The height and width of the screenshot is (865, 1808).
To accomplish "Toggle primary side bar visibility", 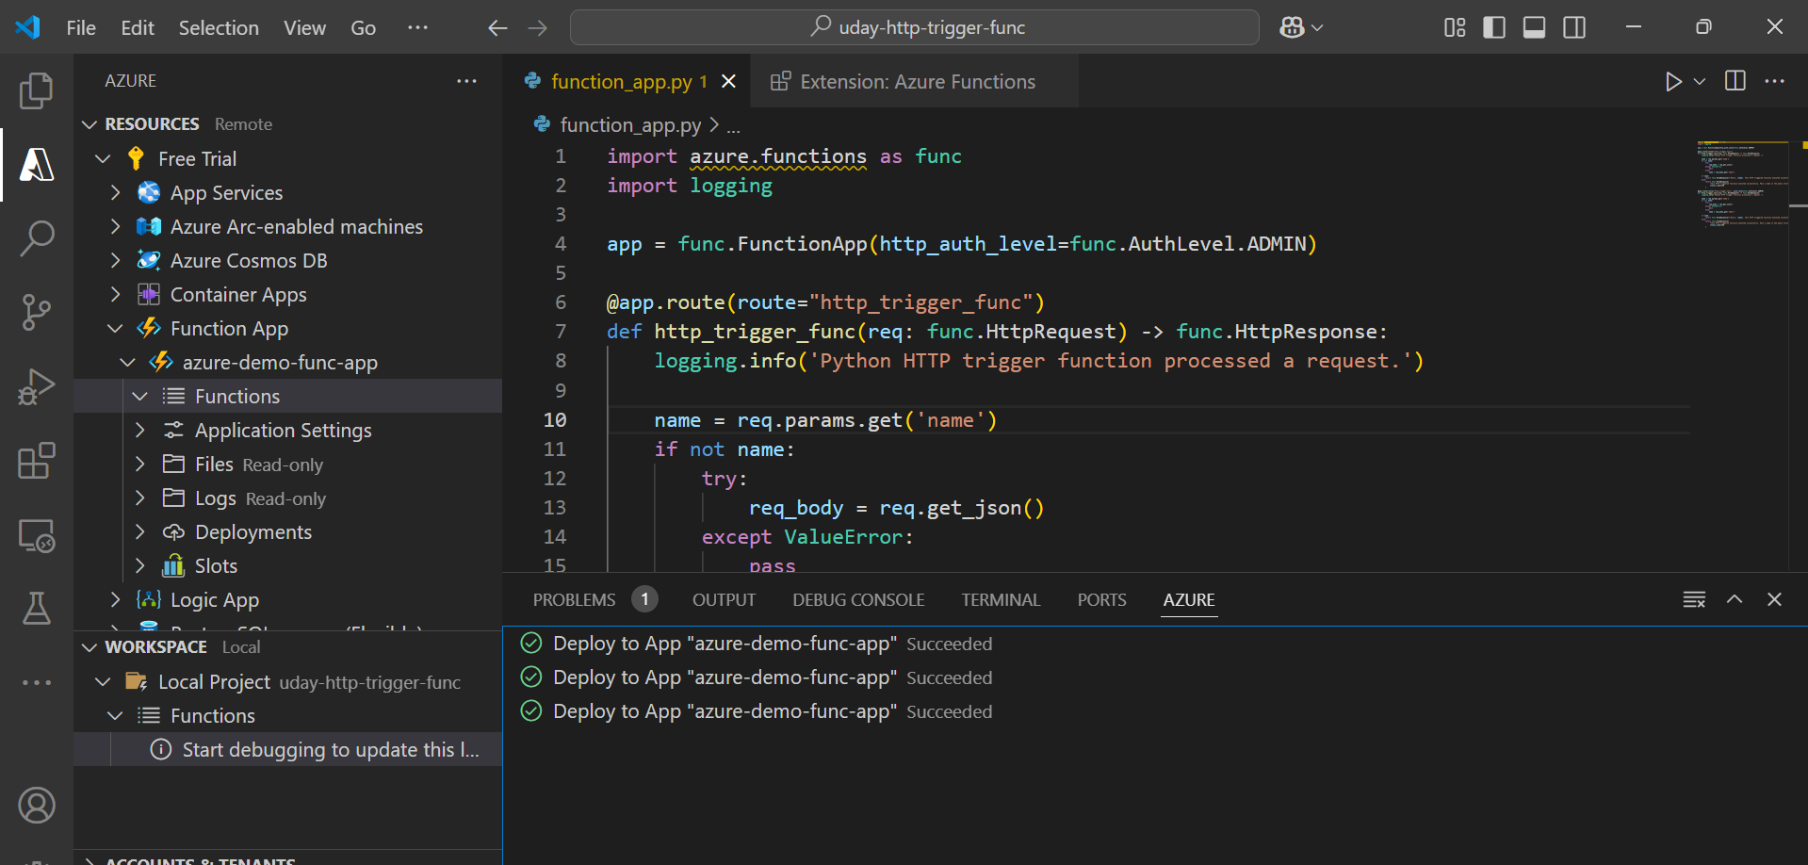I will [1494, 27].
